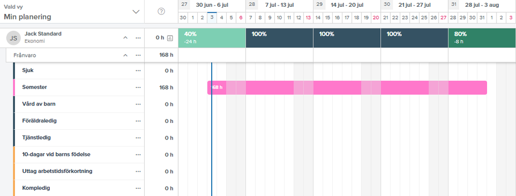Click the Jack Standard name
516x196 pixels.
[43, 34]
